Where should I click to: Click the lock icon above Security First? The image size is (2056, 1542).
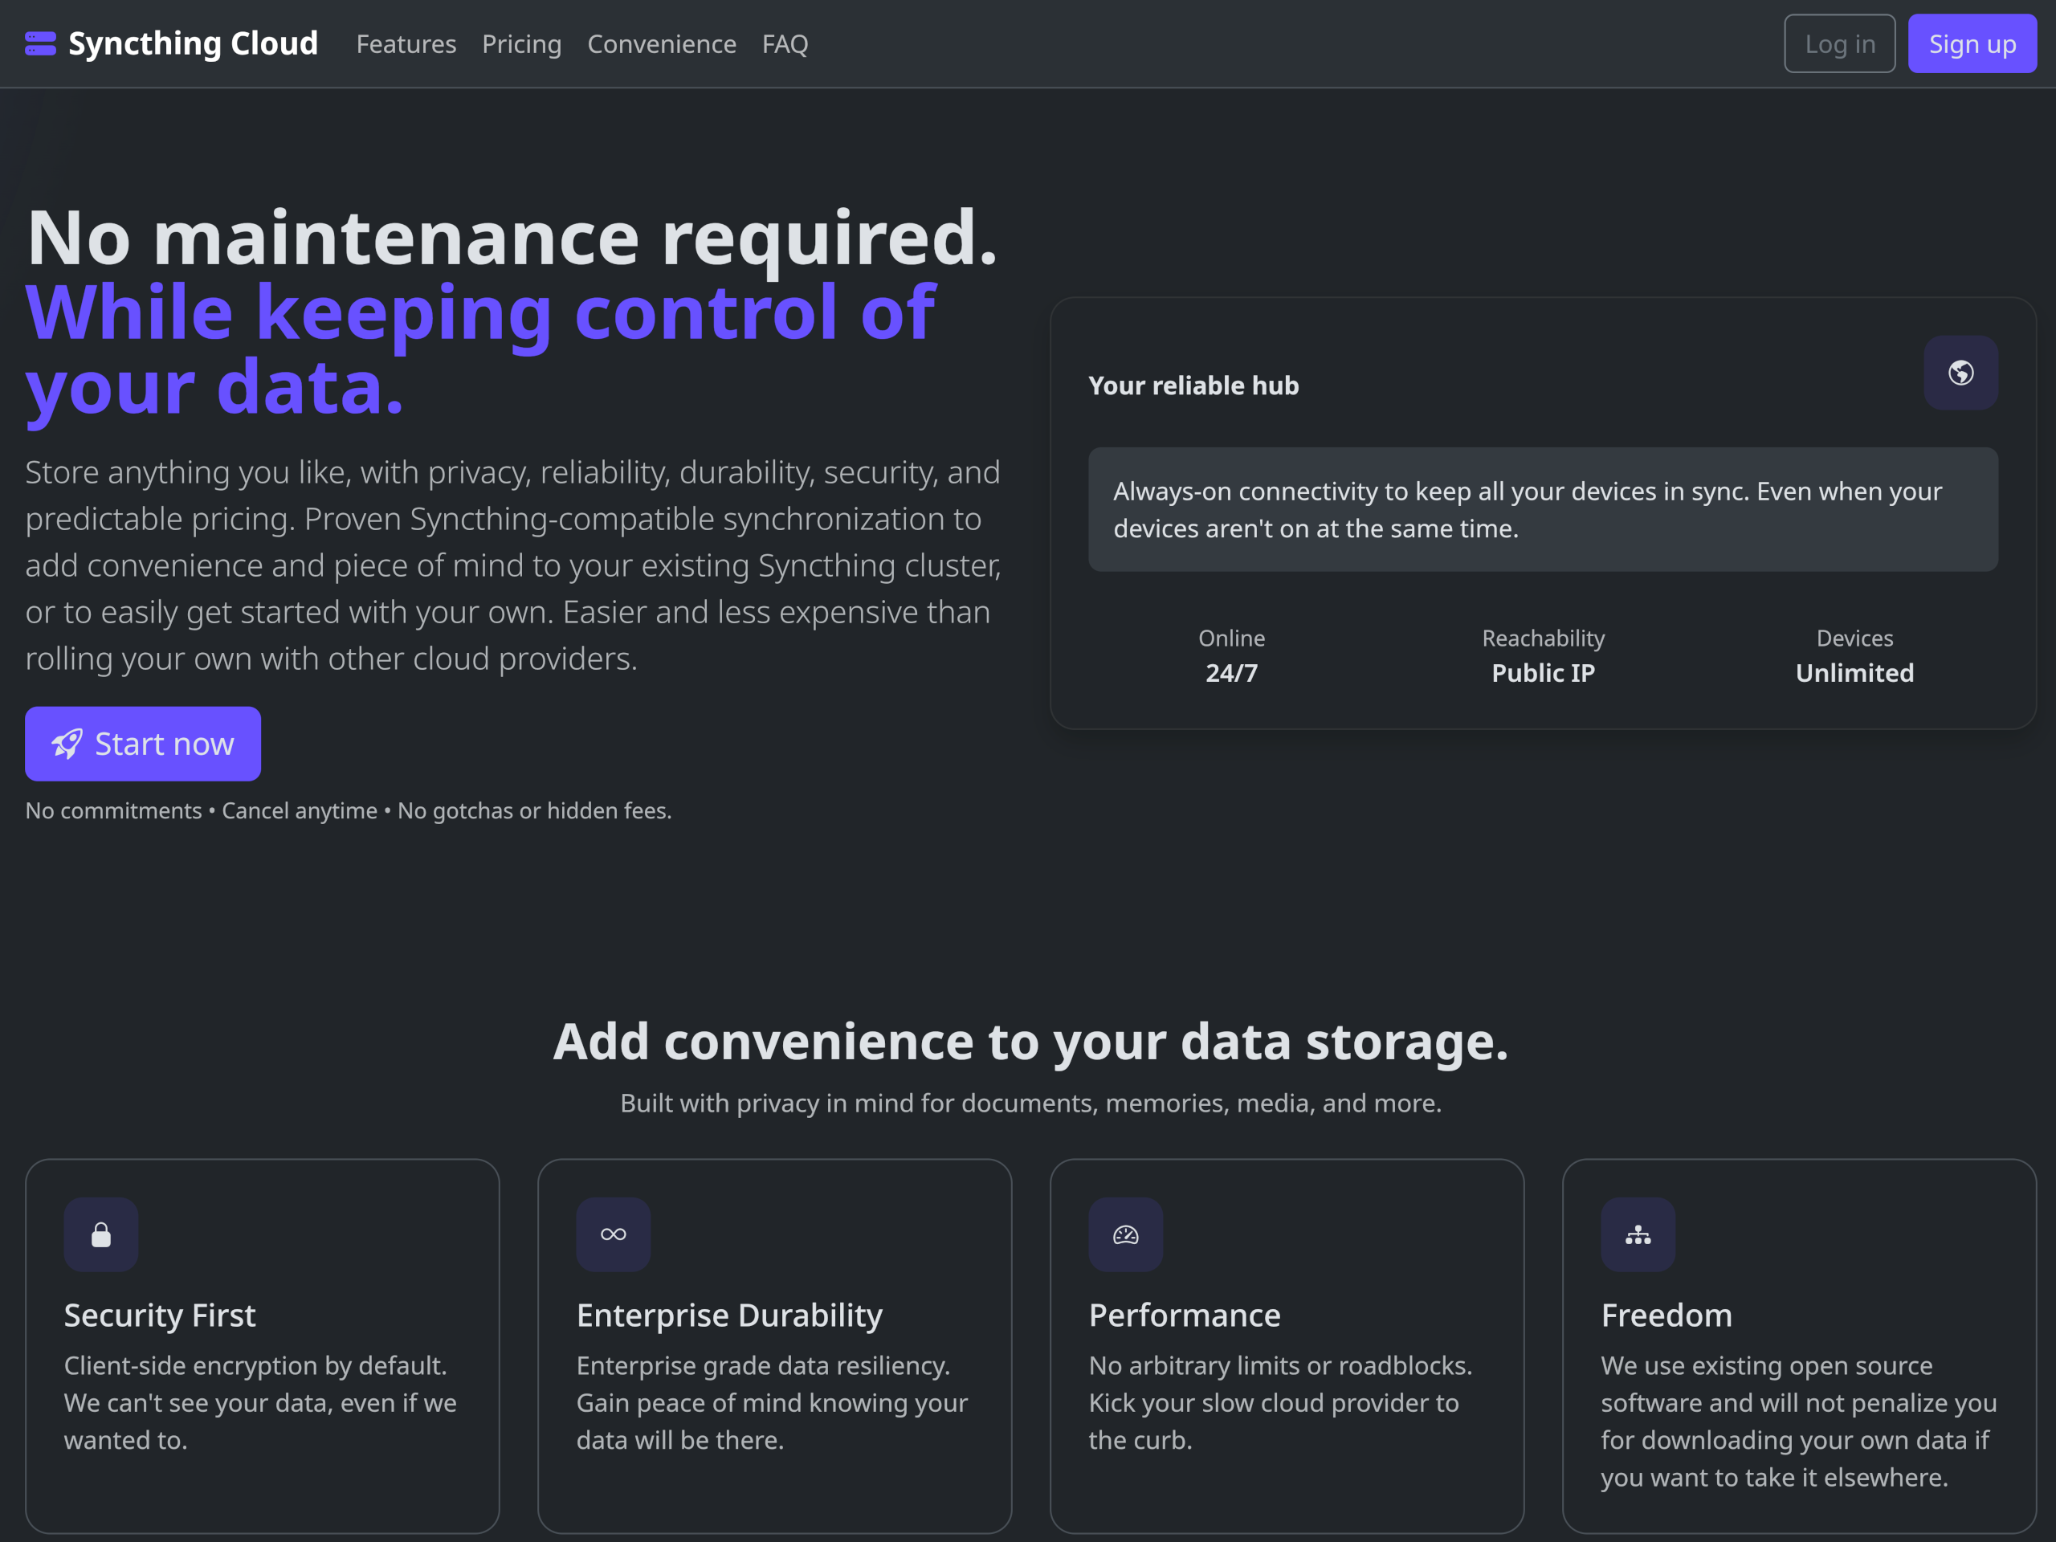point(101,1234)
